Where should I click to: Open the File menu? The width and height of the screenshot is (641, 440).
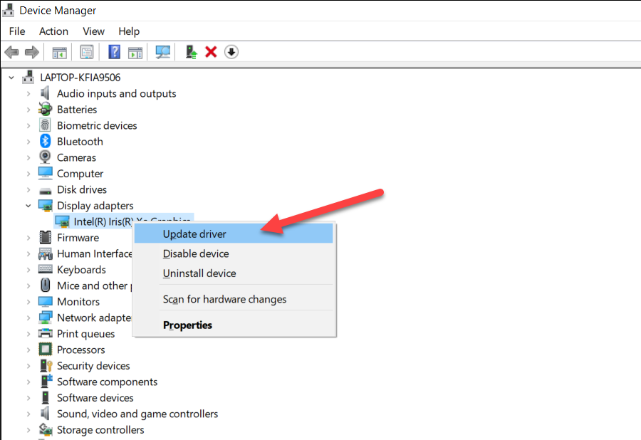click(x=17, y=31)
